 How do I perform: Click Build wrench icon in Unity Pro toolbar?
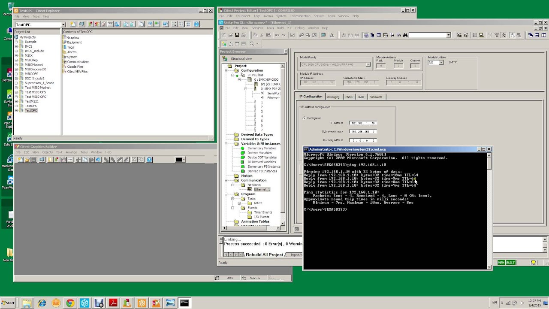tap(301, 35)
